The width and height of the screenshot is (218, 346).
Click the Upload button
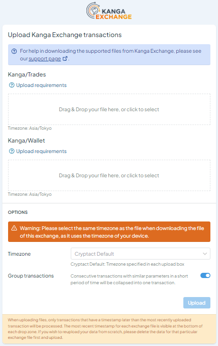(197, 303)
